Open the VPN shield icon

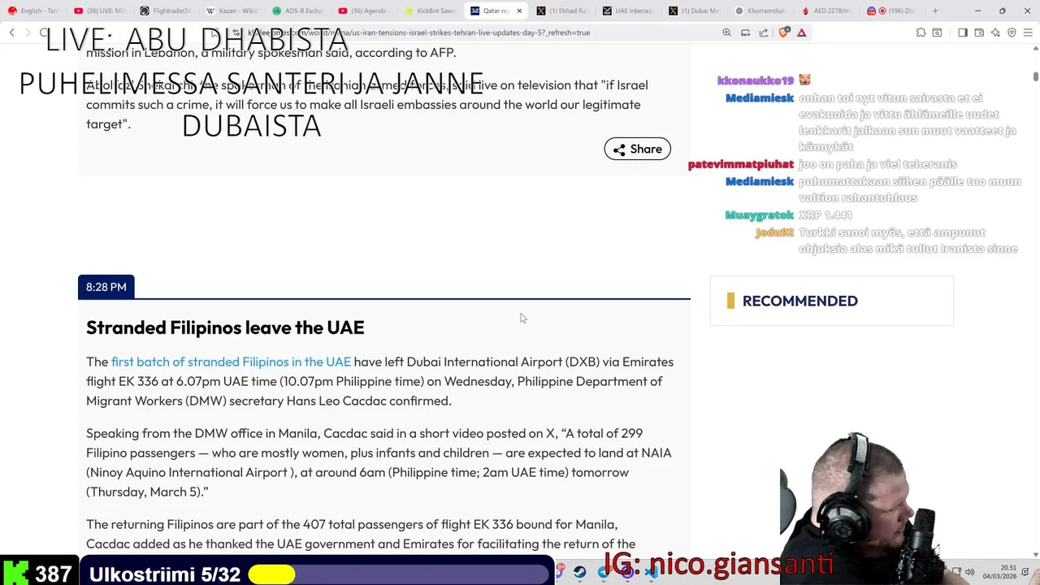tap(1012, 32)
